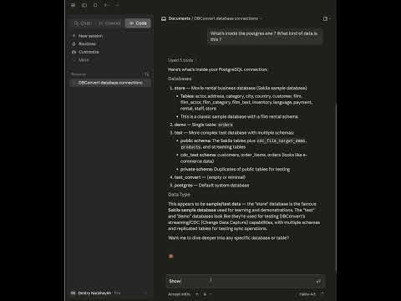Viewport: 401px width, 301px height.
Task: Click the user avatar icon
Action: pyautogui.click(x=73, y=293)
